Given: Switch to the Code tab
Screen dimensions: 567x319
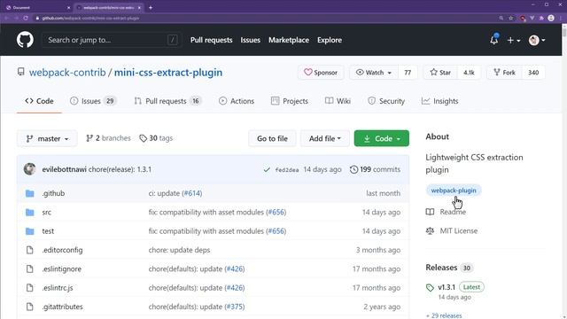Looking at the screenshot, I should click(39, 101).
